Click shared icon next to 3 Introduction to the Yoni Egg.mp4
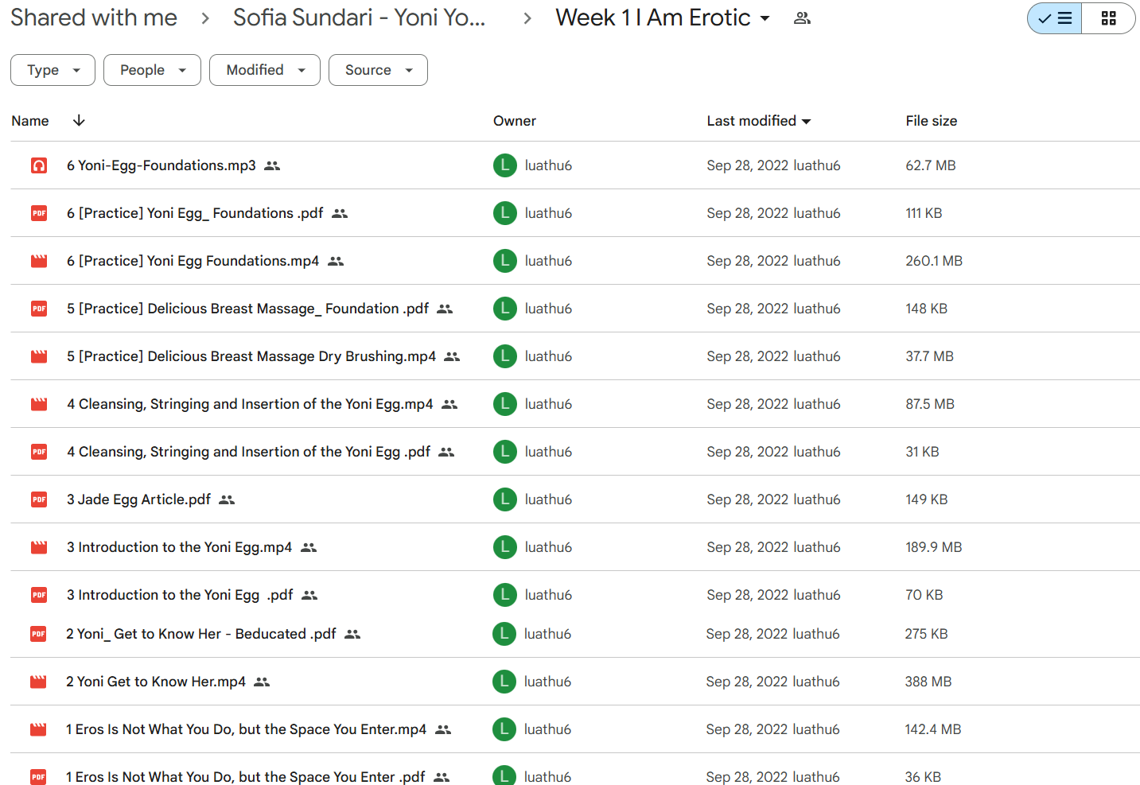The height and width of the screenshot is (785, 1140). tap(309, 547)
